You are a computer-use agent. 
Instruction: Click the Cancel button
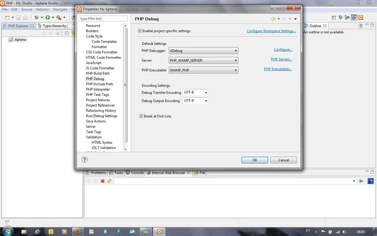point(284,160)
